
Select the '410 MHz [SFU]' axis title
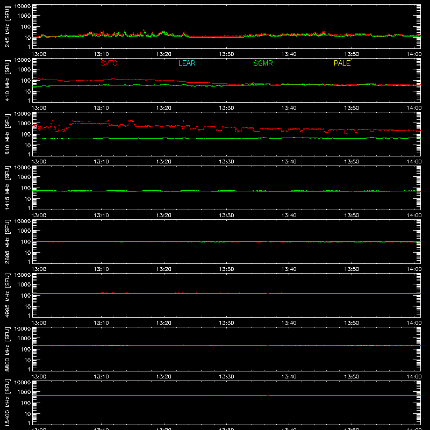[x=7, y=81]
